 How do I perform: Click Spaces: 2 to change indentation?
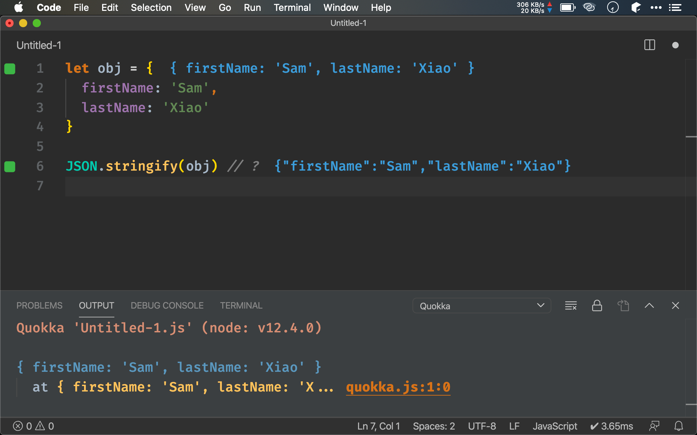coord(434,426)
